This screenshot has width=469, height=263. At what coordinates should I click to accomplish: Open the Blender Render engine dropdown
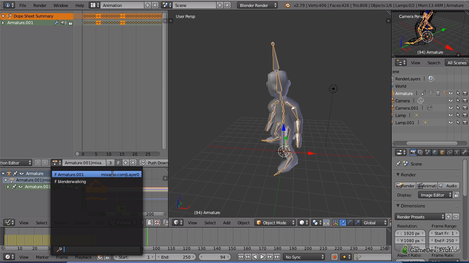click(258, 5)
